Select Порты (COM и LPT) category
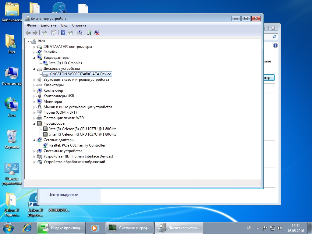Screen dimensions: 312x234 coord(60,112)
